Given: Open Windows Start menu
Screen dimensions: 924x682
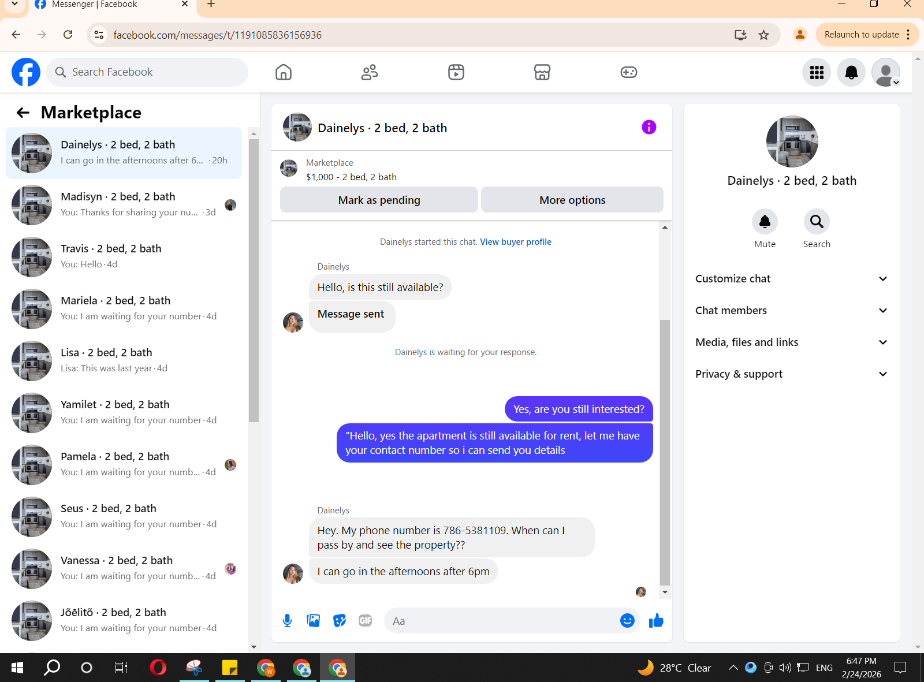Looking at the screenshot, I should point(17,668).
